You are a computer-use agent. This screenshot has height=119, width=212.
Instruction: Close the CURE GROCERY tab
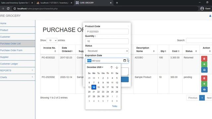(111, 3)
